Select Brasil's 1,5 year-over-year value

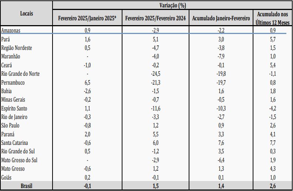(155, 186)
